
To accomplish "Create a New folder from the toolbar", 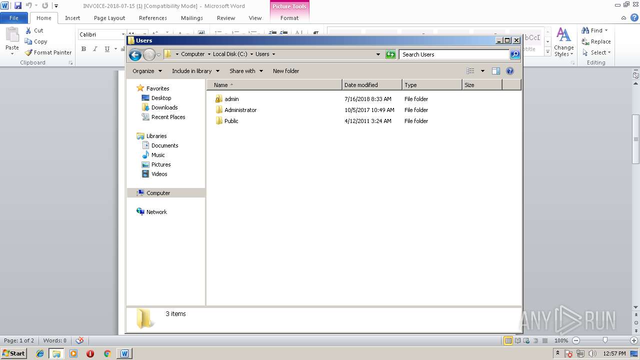I will pyautogui.click(x=286, y=71).
